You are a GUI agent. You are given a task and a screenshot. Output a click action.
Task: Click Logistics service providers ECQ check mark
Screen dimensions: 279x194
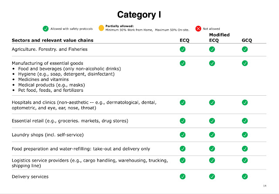coord(183,160)
